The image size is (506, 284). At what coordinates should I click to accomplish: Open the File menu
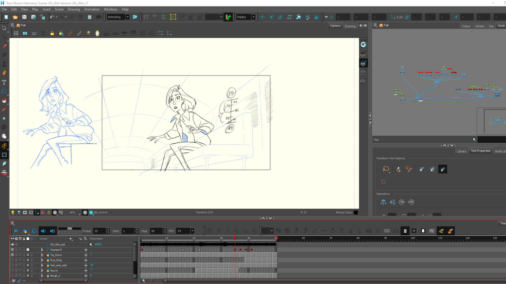click(x=5, y=10)
